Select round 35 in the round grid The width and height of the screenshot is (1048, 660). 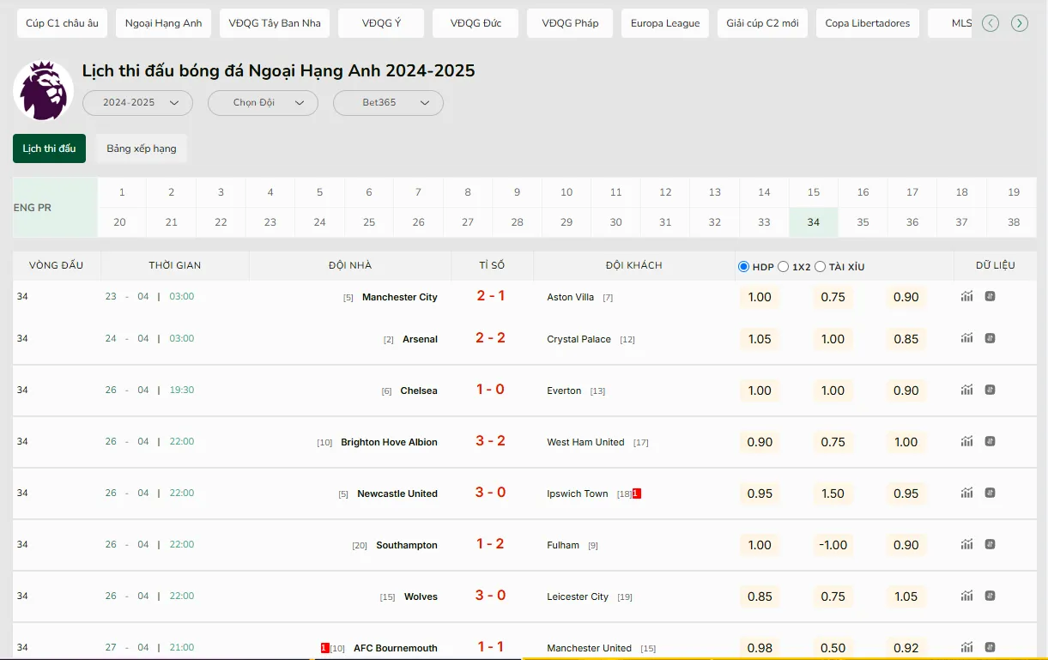point(863,222)
